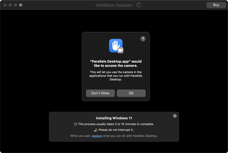228x153 pixels.
Task: Dismiss the Installing Windows 11 panel
Action: [175, 116]
